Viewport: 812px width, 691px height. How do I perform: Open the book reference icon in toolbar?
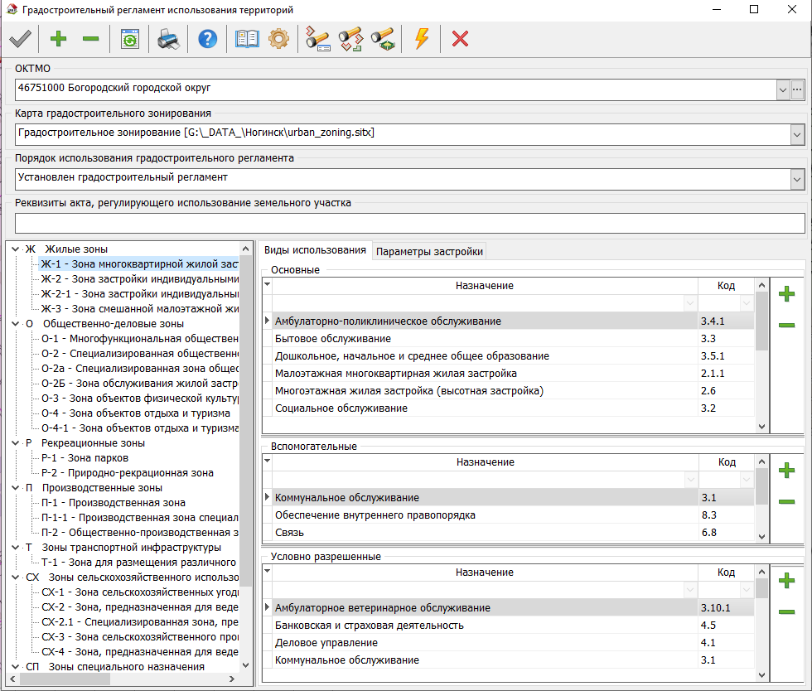click(x=247, y=39)
